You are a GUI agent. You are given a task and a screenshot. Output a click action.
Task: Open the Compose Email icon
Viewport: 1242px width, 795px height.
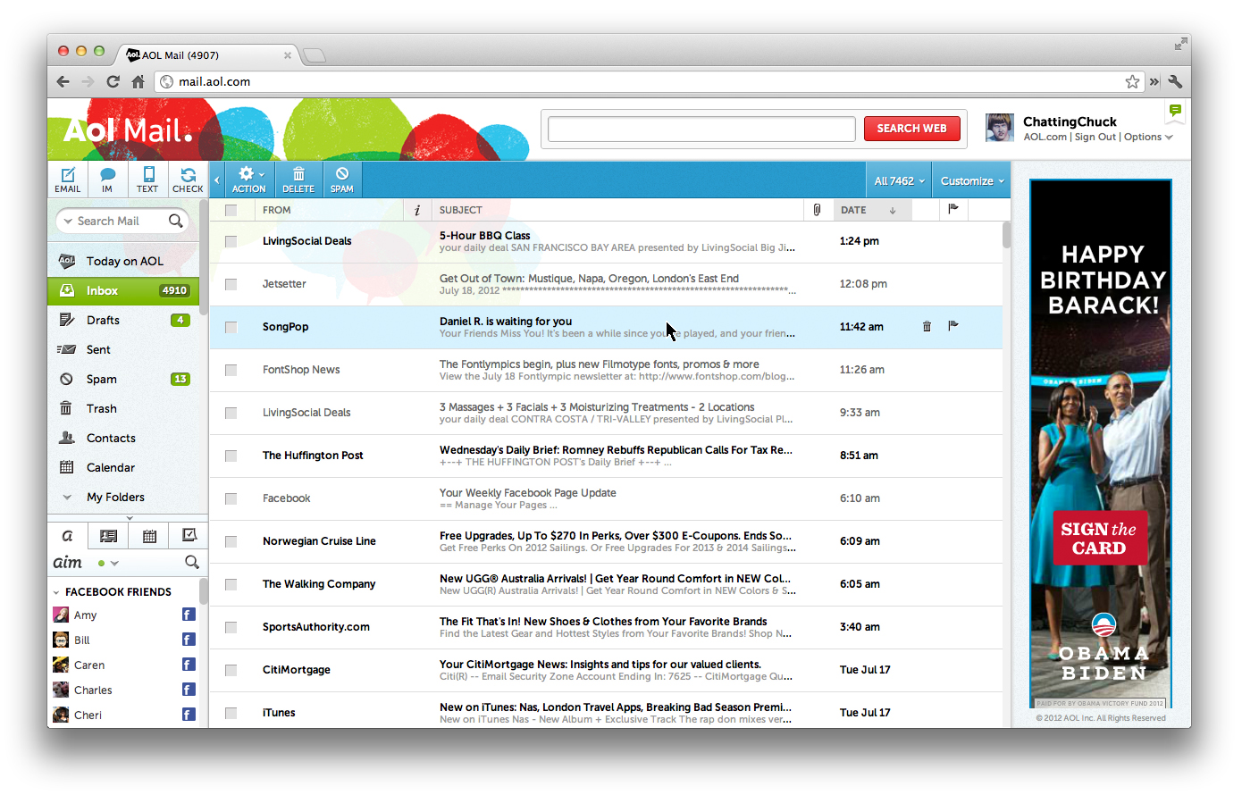pos(68,179)
